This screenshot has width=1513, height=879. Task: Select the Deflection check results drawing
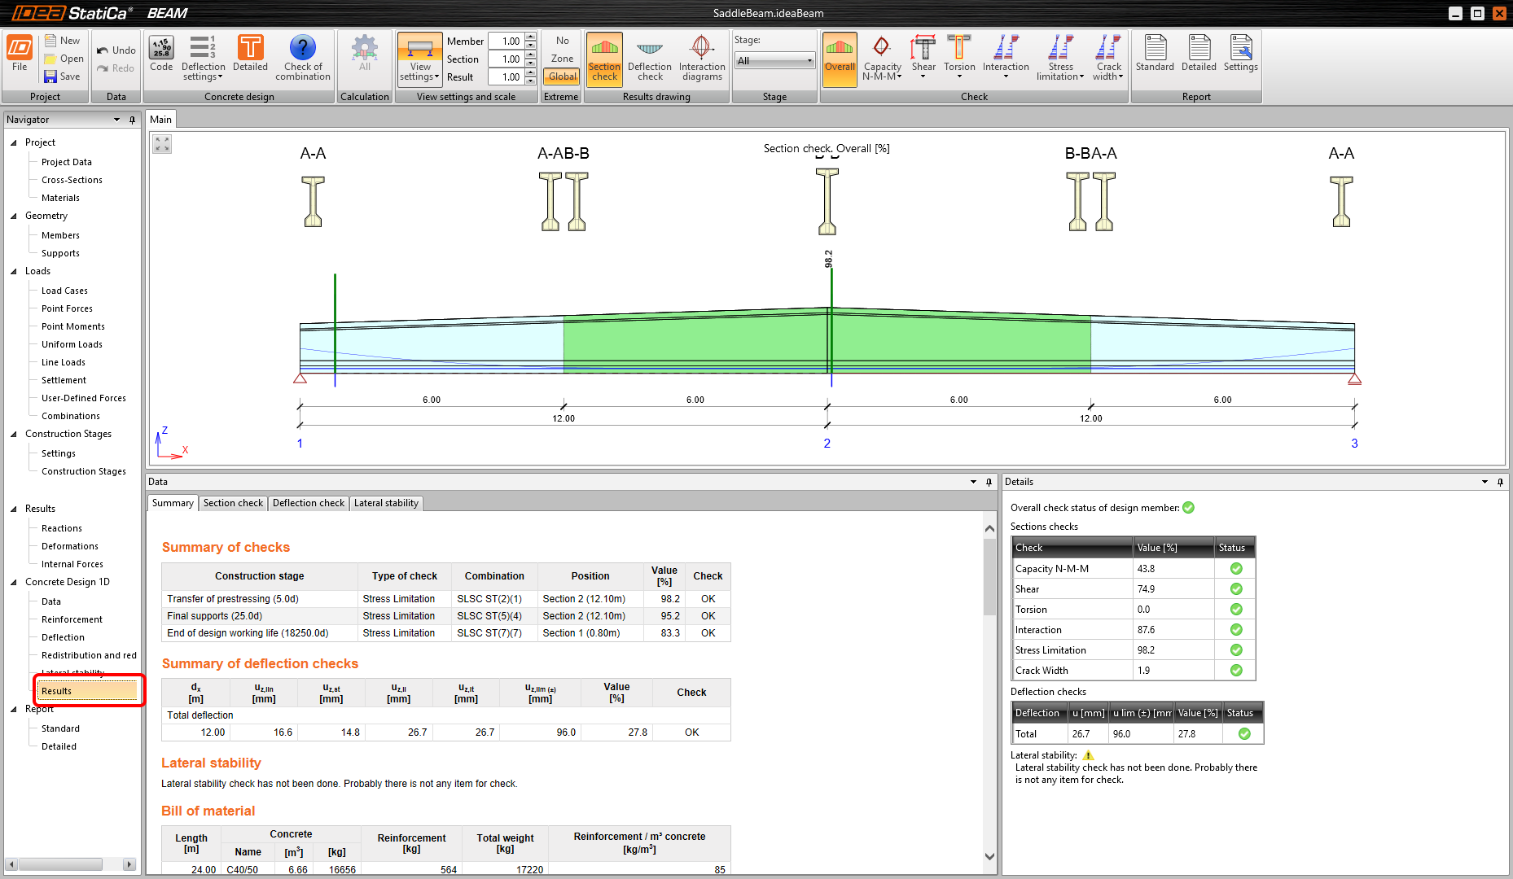(649, 58)
